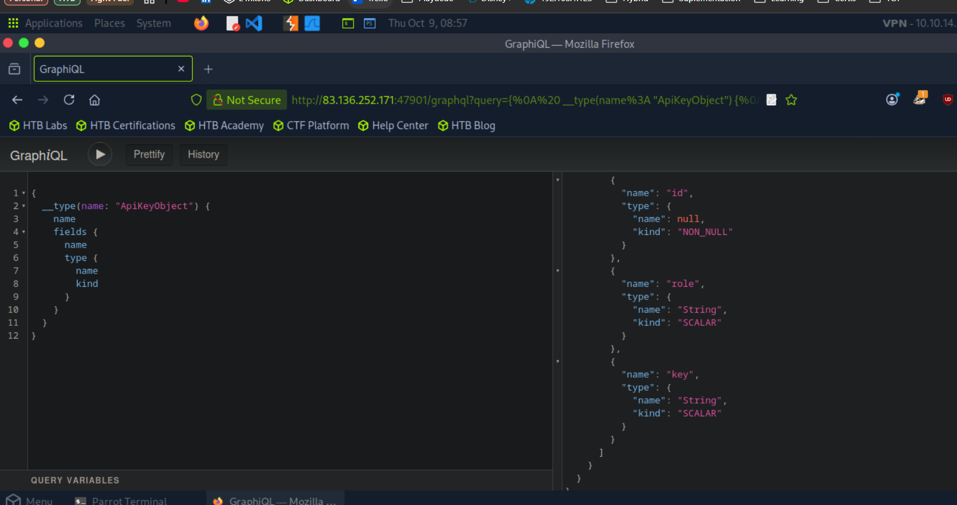Collapse the fields block on line 4
957x505 pixels.
coord(24,232)
